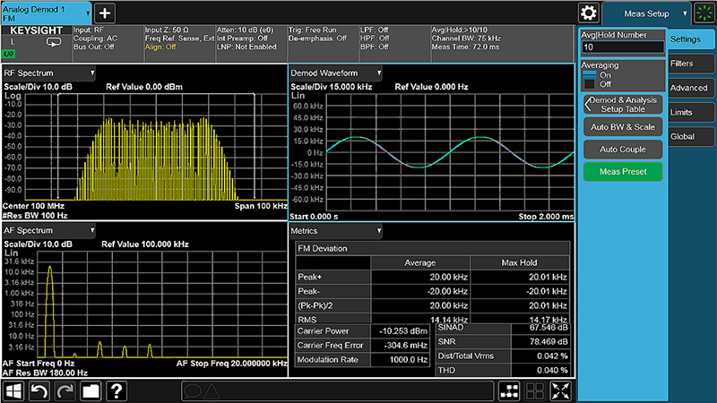
Task: Open help with the question mark icon
Action: coord(116,390)
